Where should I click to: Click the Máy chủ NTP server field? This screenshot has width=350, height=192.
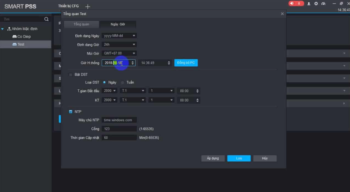pyautogui.click(x=119, y=120)
